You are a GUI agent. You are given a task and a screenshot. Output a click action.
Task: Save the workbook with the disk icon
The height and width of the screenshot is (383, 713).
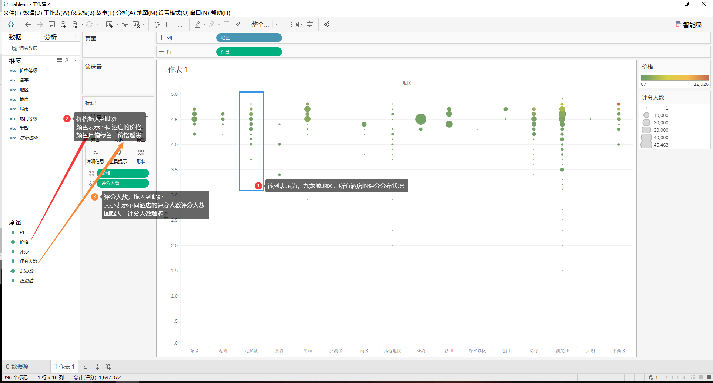52,24
